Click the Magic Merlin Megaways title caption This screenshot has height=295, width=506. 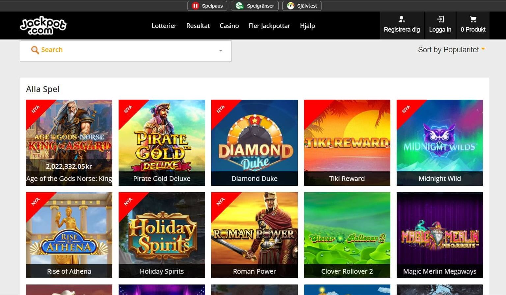point(440,271)
